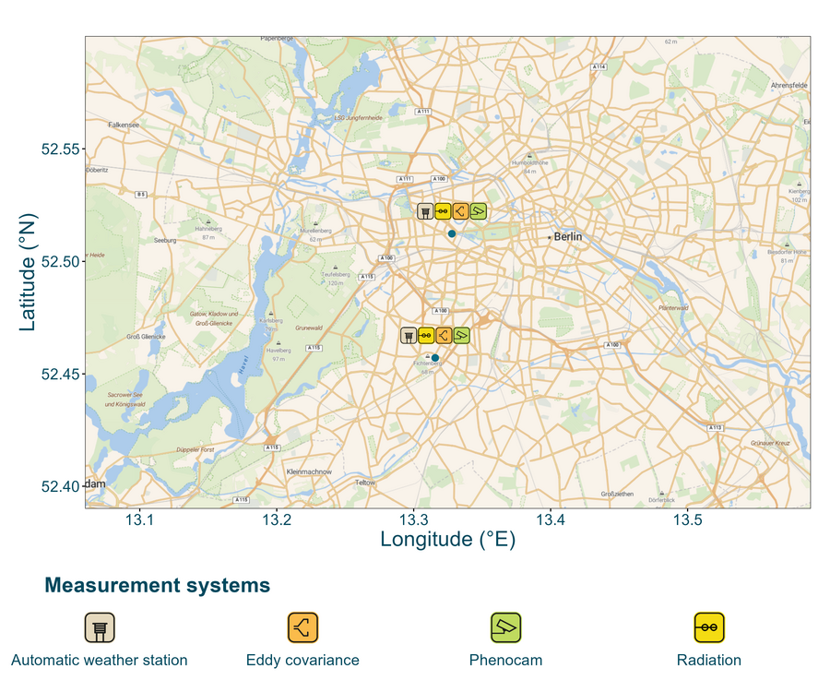Click the 'Groß Glienicke' map label
Viewport: 830px width, 692px height.
146,337
